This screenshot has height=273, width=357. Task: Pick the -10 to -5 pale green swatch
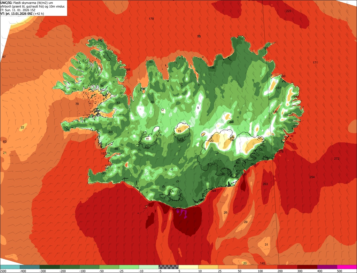tap(149, 267)
